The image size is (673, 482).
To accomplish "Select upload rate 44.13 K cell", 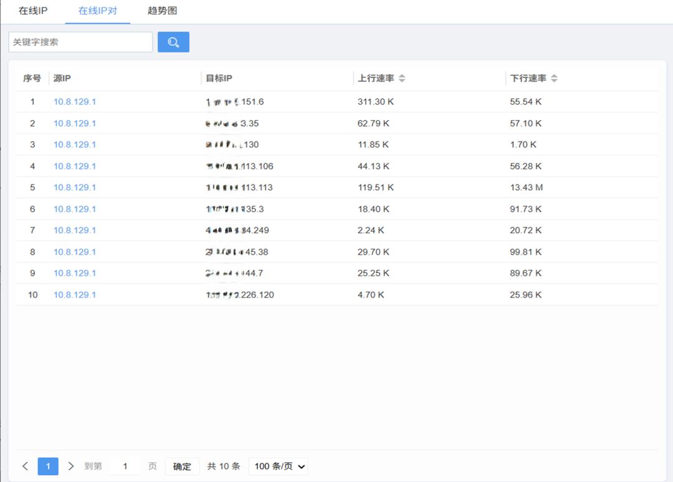I will 373,166.
